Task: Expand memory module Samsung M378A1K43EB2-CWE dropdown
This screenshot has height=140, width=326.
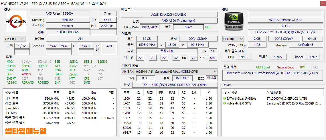Action: point(169,72)
